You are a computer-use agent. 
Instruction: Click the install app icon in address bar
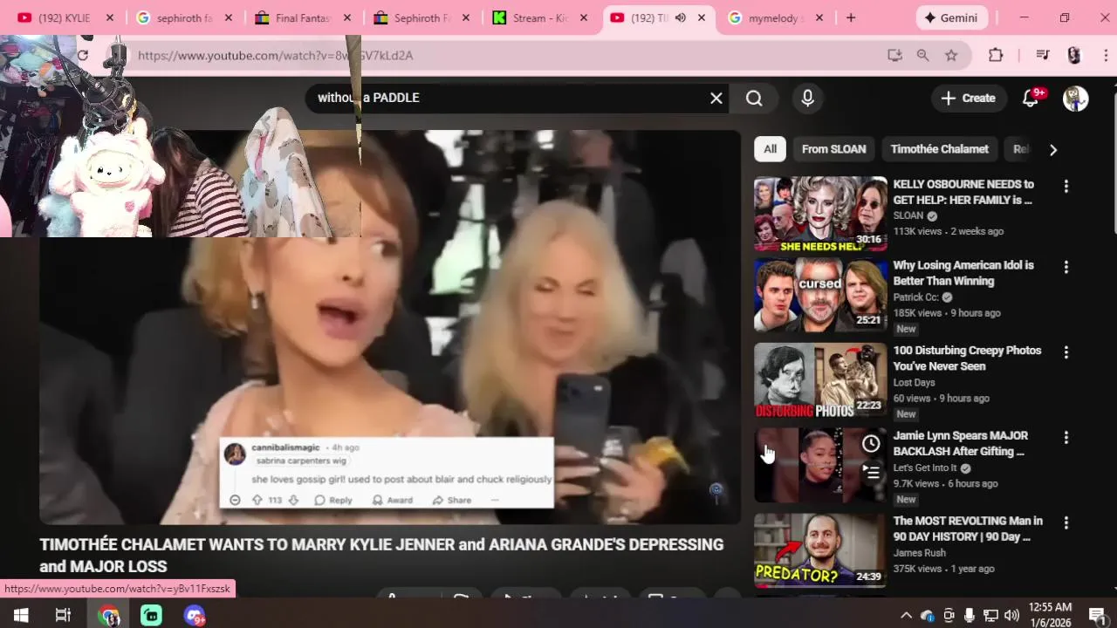click(x=894, y=55)
